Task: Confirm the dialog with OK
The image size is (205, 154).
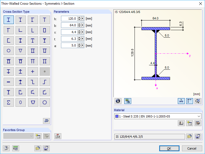Action: click(169, 148)
